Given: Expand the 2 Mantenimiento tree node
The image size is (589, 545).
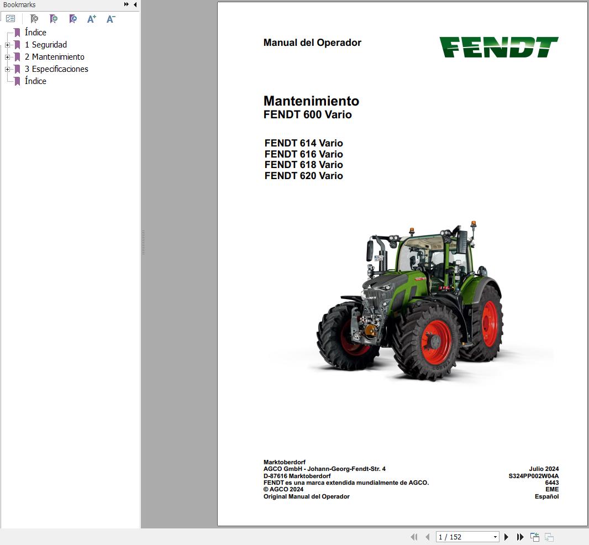Looking at the screenshot, I should coord(7,57).
